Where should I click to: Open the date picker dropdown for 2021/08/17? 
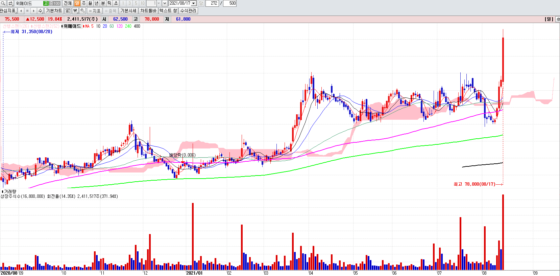[194, 3]
